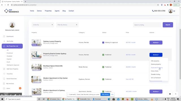Open a new browser tab
The image size is (181, 101).
[x=25, y=2]
